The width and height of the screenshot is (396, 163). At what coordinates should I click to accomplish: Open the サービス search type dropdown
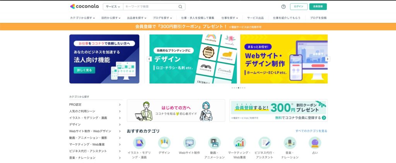click(x=113, y=7)
